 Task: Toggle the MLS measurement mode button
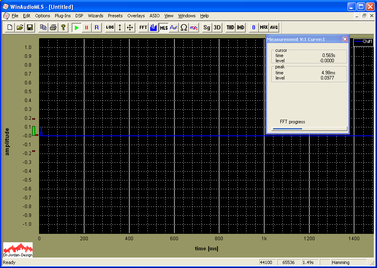[164, 28]
